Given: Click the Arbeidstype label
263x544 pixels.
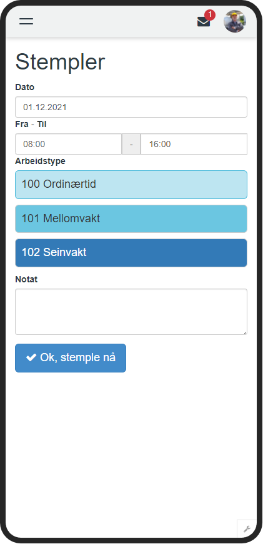Looking at the screenshot, I should pos(40,162).
